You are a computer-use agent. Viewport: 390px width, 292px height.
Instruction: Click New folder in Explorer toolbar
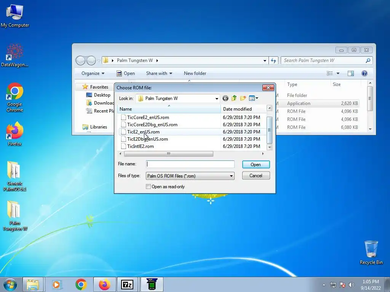195,73
